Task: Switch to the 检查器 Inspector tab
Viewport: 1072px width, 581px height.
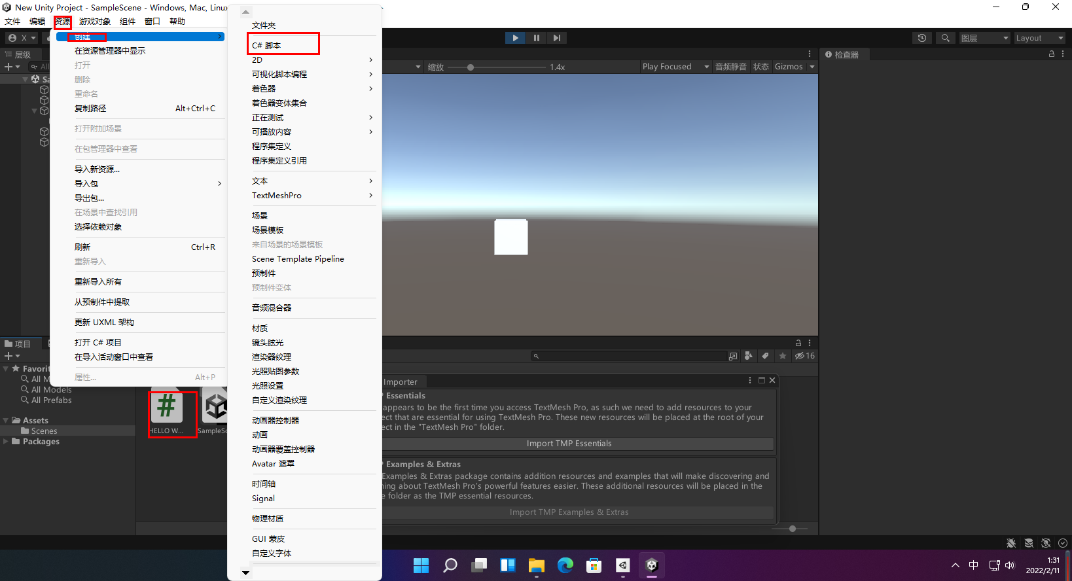Action: (x=842, y=55)
